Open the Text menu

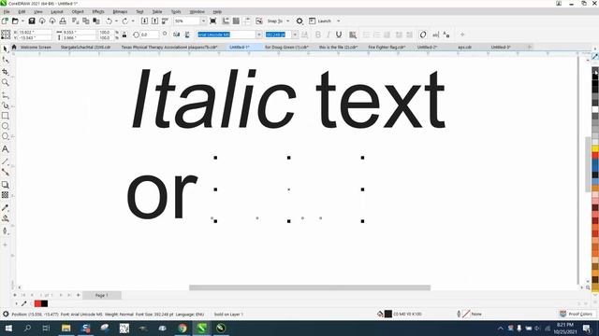pos(139,12)
